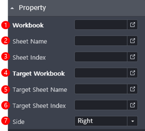Viewport: 145px width, 131px height.
Task: Focus the Target Workbook input field
Action: point(101,73)
